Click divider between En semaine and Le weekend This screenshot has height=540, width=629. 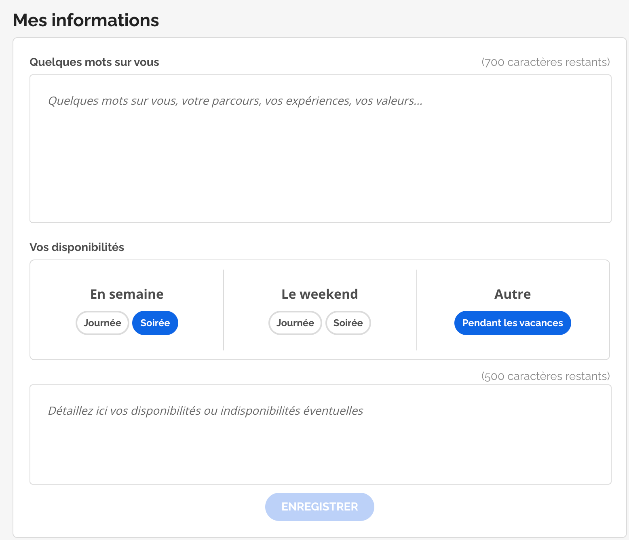point(224,310)
